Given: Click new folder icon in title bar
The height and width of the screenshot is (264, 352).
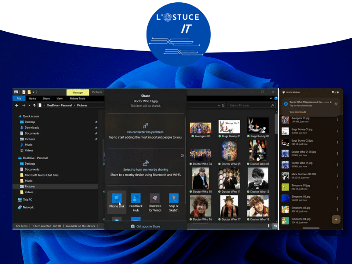Looking at the screenshot, I should (29, 92).
